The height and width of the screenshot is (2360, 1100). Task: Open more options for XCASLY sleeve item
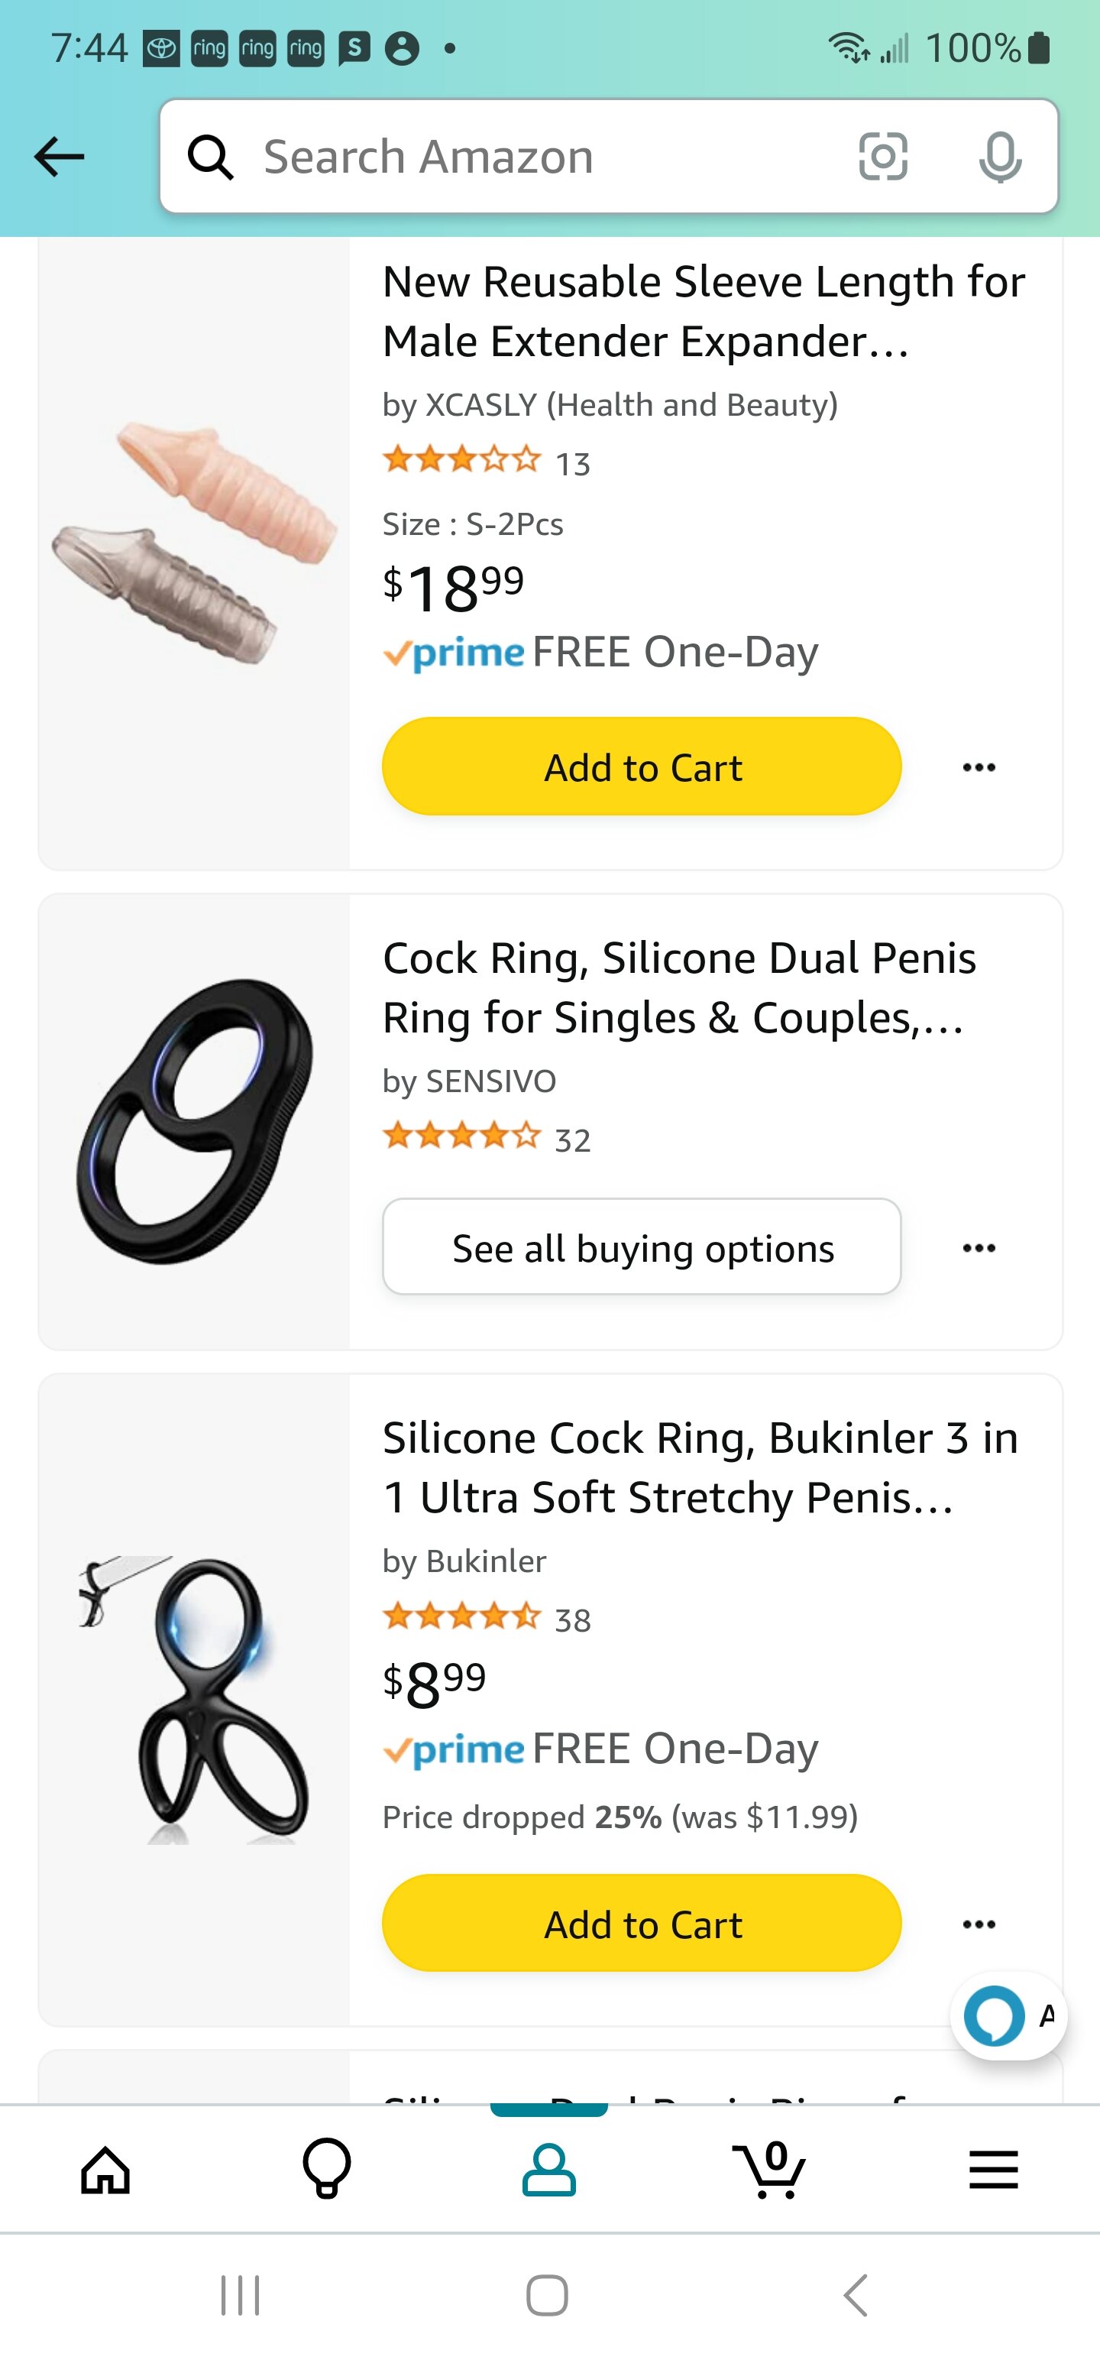pos(979,767)
